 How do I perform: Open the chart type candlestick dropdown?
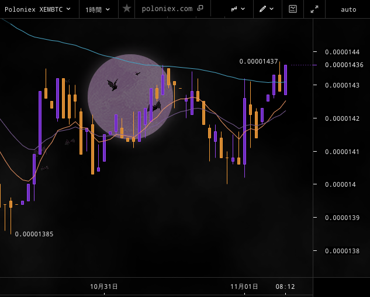pos(238,9)
